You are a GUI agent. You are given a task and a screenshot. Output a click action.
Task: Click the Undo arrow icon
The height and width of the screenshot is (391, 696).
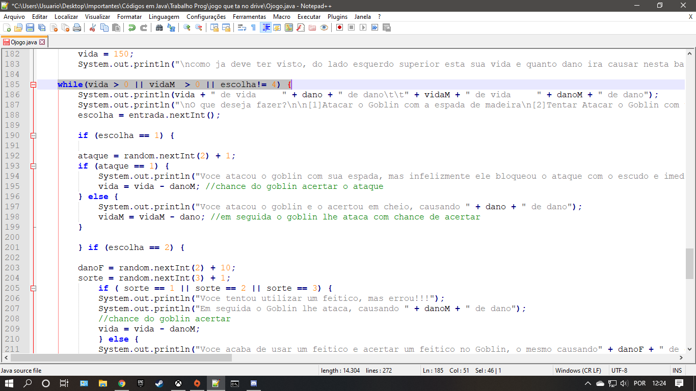[132, 27]
